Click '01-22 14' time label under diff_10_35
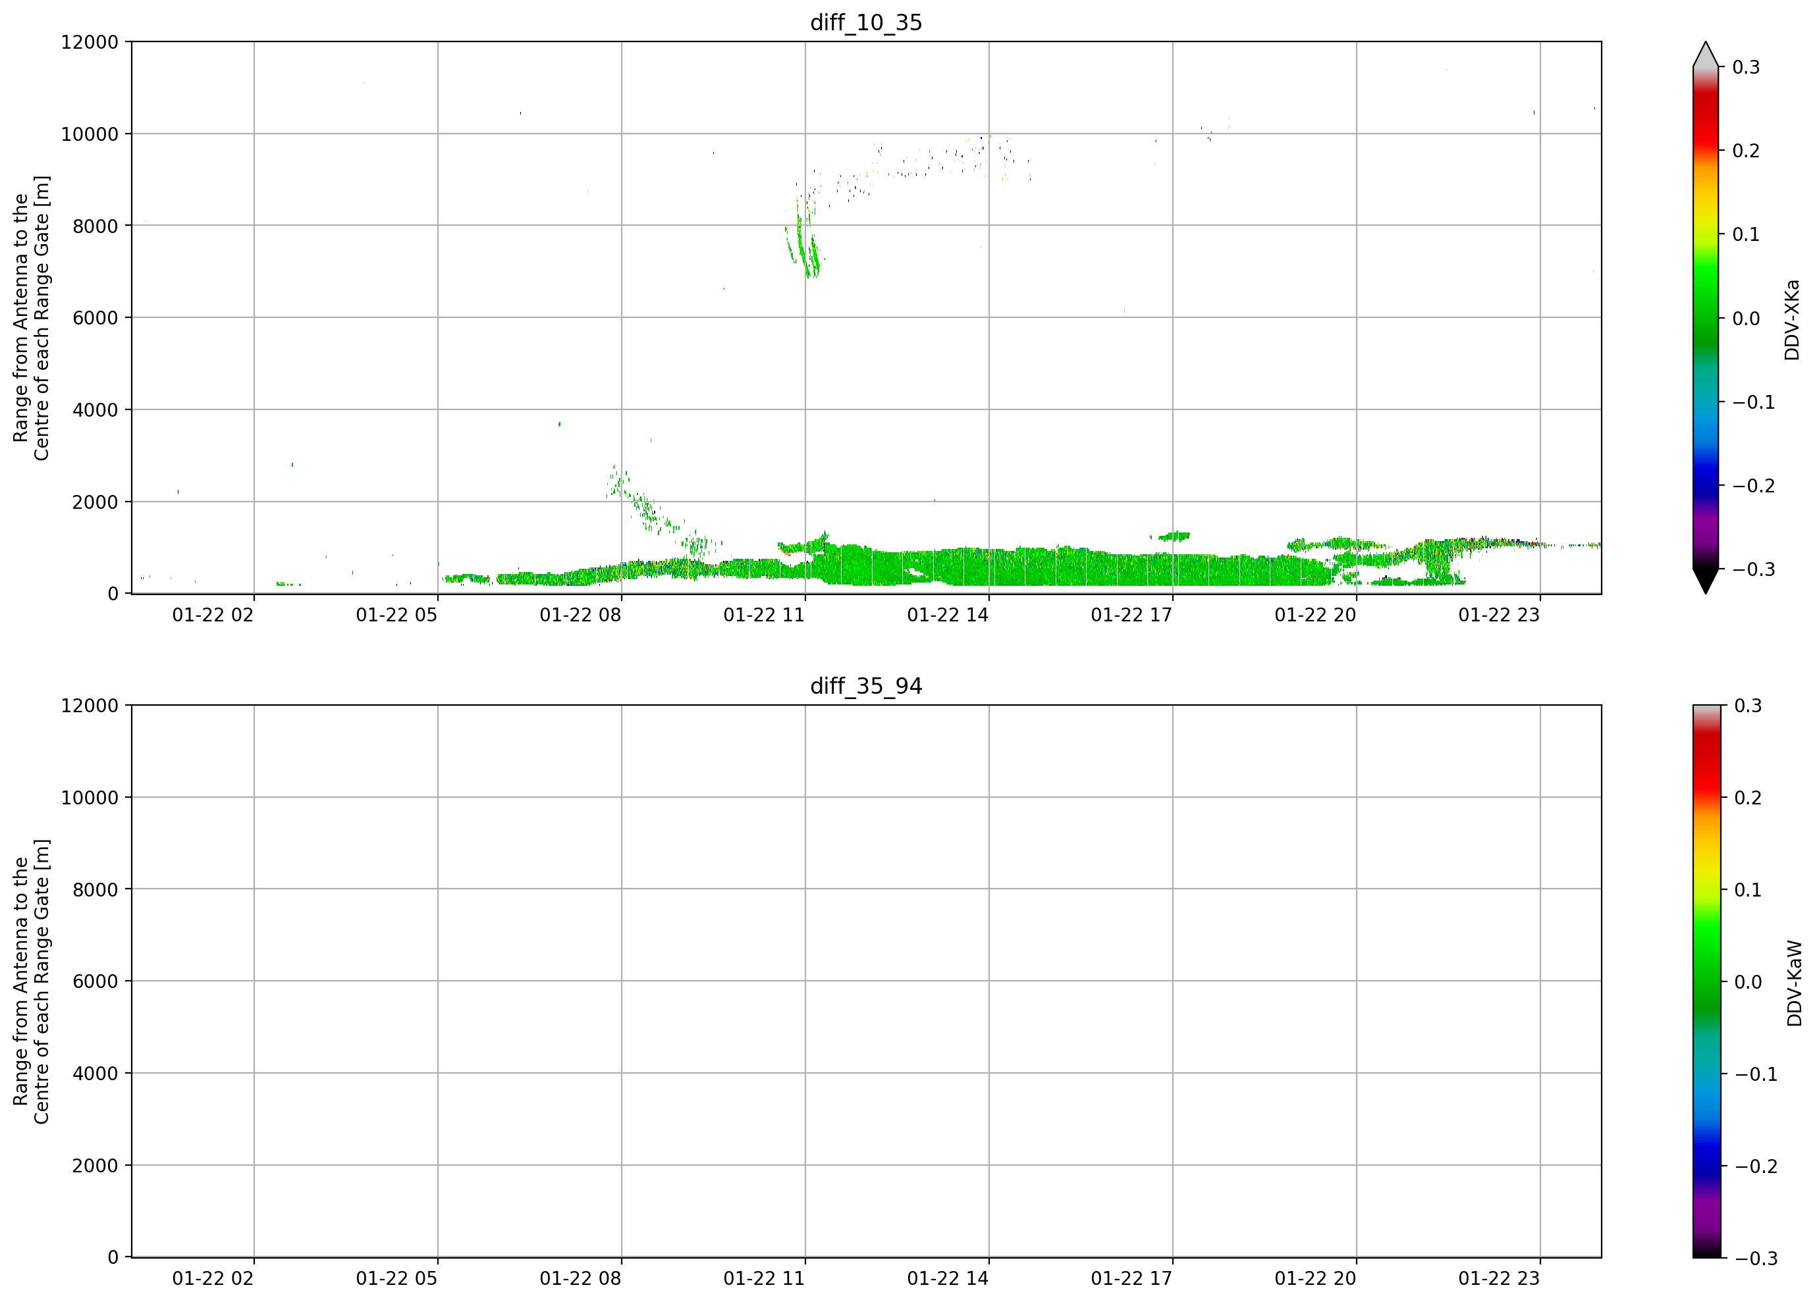Screen dimensions: 1817x1302 click(948, 615)
